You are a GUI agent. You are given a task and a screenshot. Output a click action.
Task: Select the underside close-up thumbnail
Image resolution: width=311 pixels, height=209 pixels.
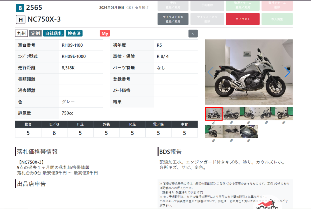[x=249, y=132]
